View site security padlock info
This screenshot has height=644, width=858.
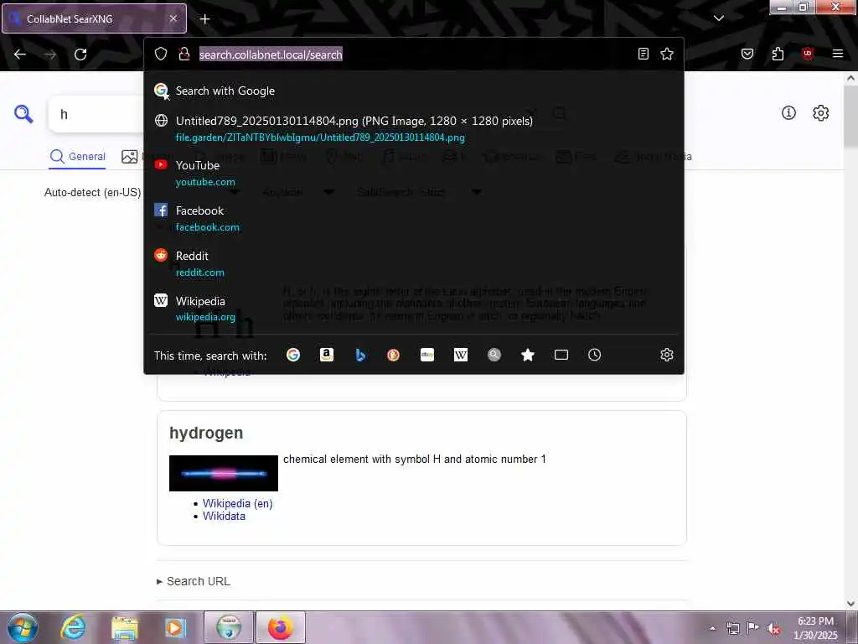(x=184, y=54)
